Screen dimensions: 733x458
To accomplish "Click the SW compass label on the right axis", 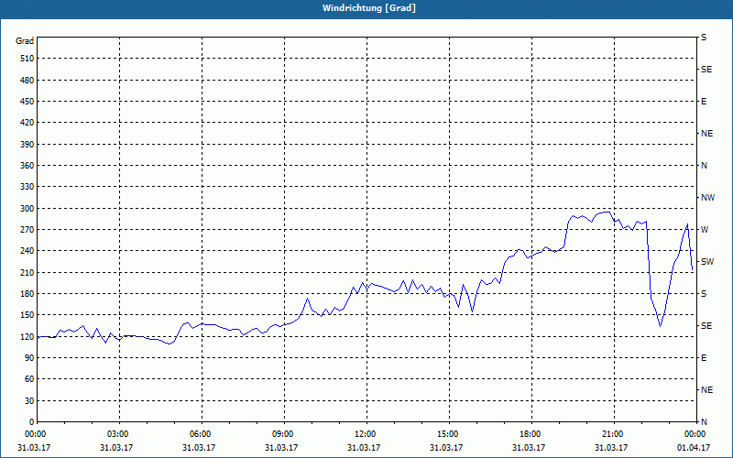I will tap(707, 262).
